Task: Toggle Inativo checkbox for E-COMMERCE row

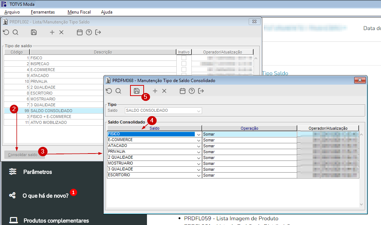Action: click(x=184, y=69)
